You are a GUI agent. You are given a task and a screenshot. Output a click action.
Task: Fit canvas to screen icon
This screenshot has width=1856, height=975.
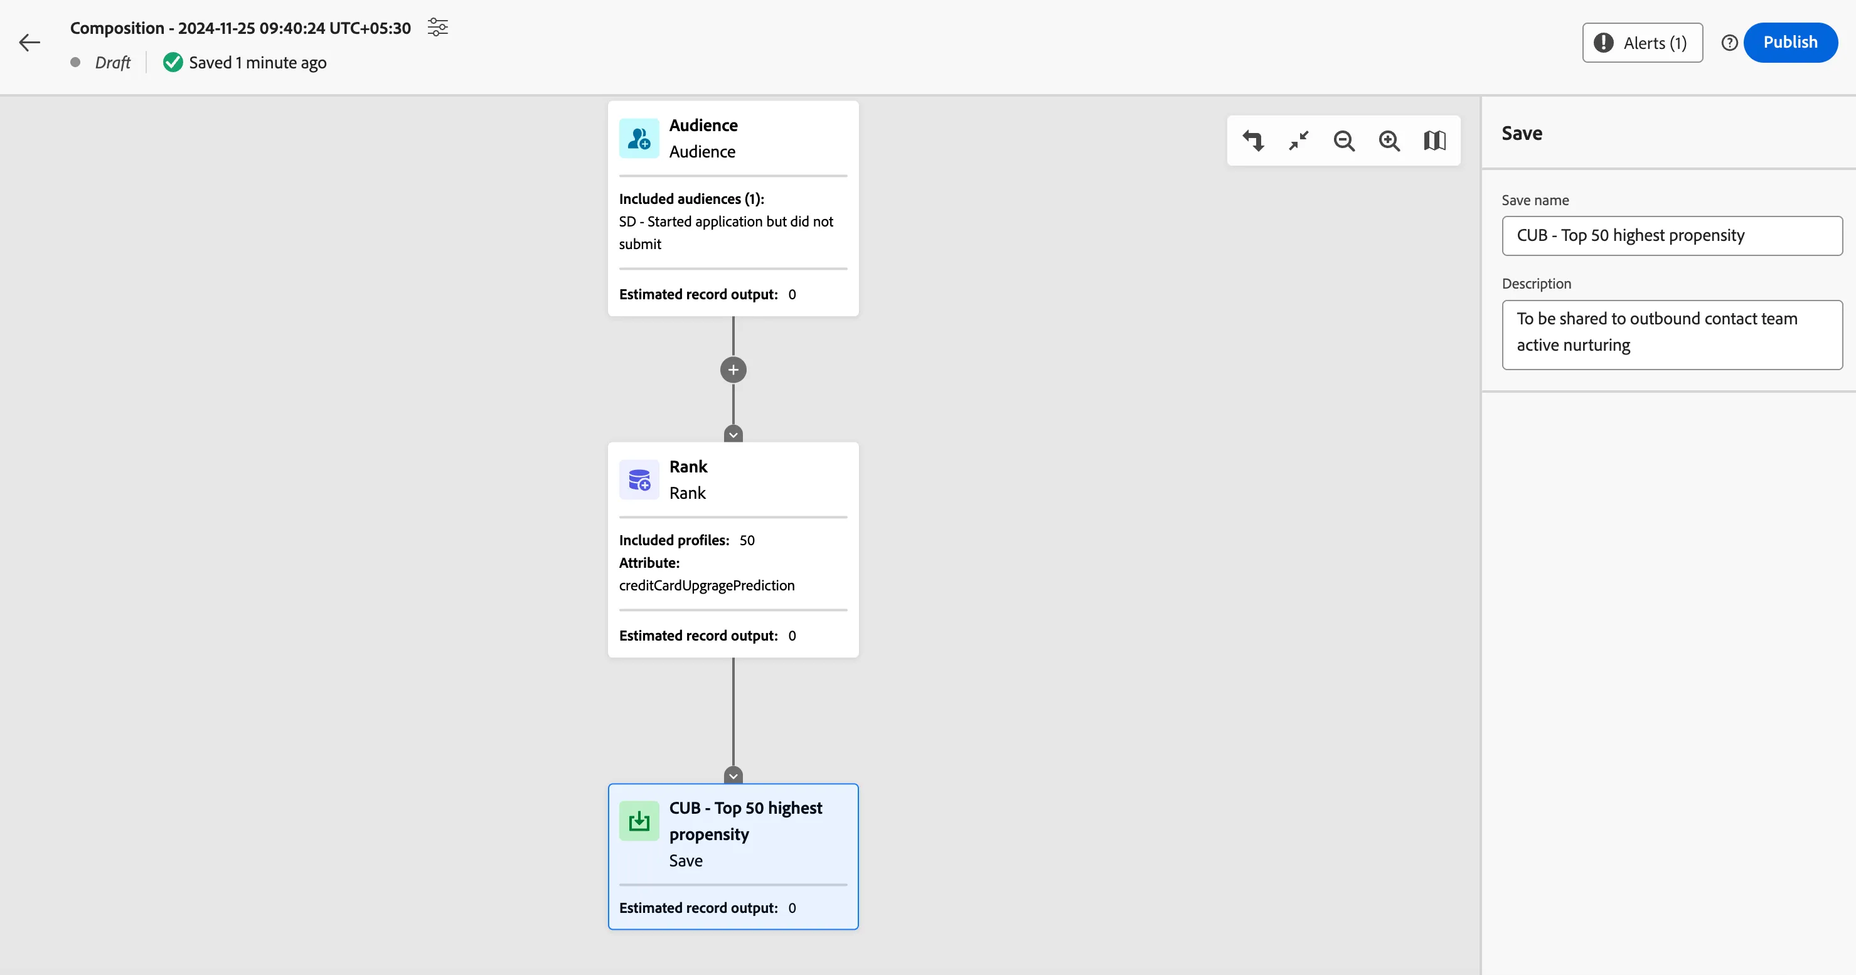click(x=1299, y=141)
